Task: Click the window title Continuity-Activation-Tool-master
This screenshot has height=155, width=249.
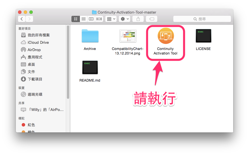Action: point(127,12)
